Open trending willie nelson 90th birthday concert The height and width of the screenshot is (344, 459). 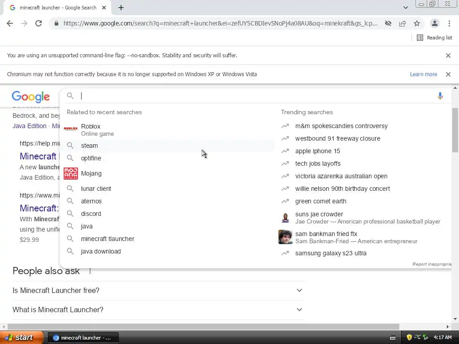(x=342, y=189)
